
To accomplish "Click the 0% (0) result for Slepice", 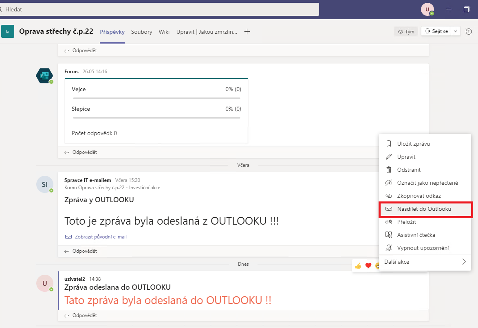I will click(x=233, y=109).
